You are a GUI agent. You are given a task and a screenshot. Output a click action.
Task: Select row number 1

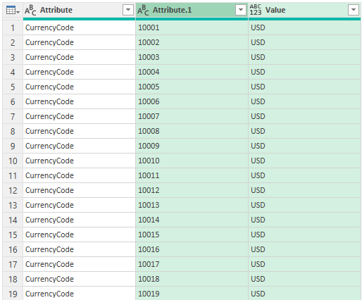click(x=13, y=27)
